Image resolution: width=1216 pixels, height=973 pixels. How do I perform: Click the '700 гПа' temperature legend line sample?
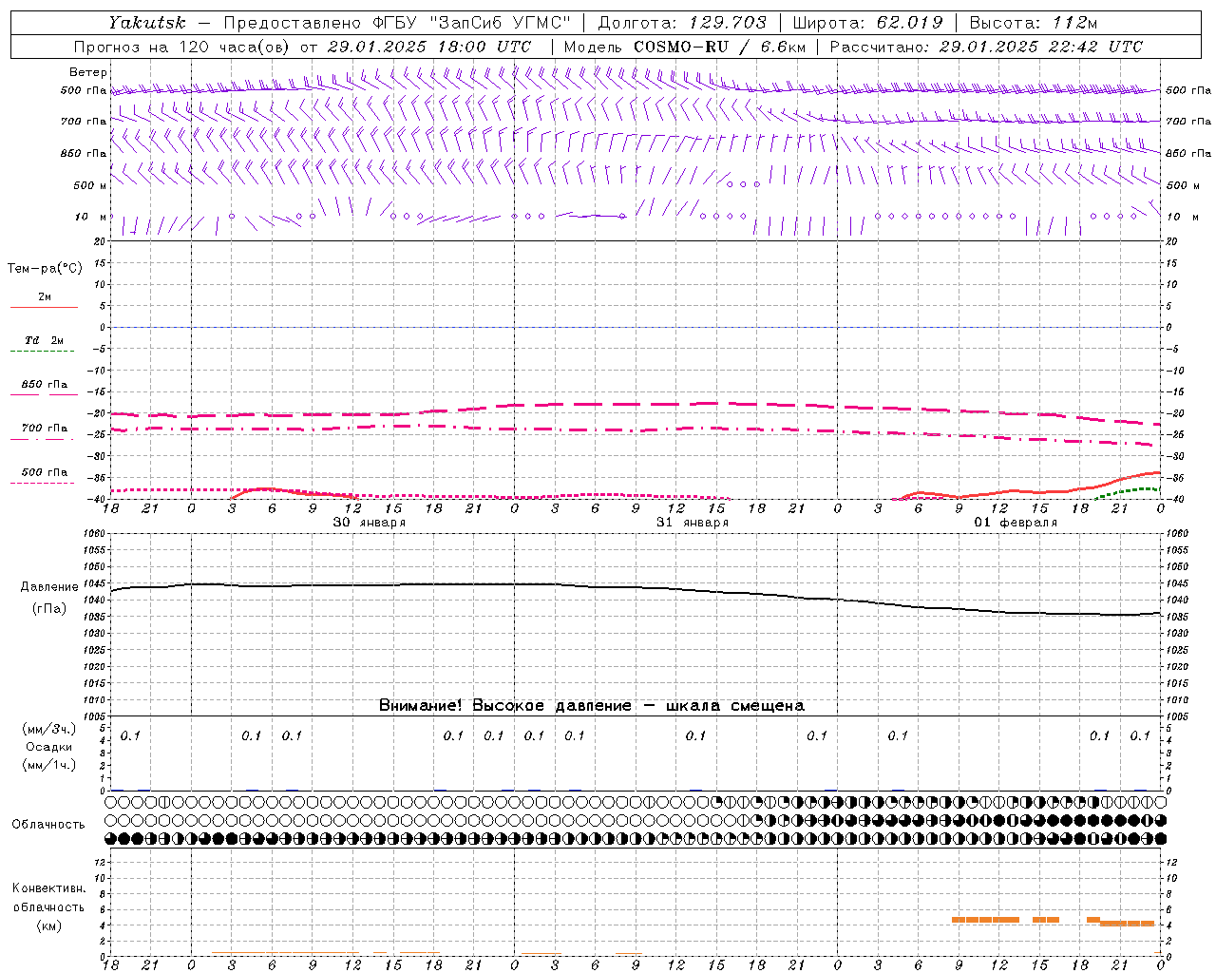(x=42, y=440)
